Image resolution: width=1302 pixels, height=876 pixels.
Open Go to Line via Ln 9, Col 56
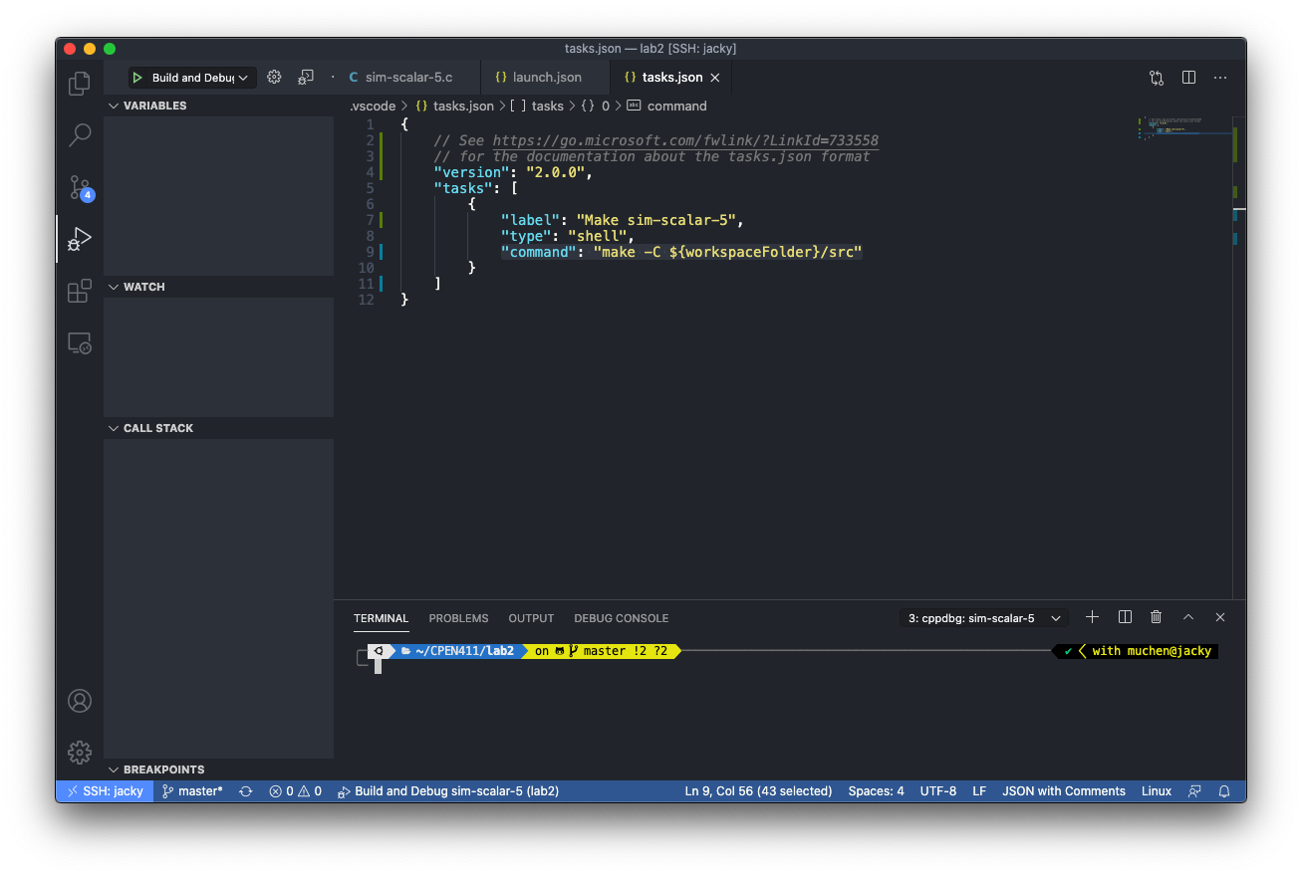[x=758, y=791]
